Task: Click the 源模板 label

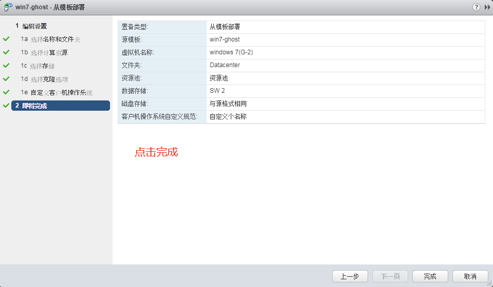Action: point(132,40)
